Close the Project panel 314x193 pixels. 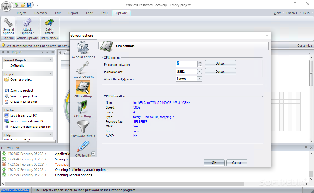(53, 52)
